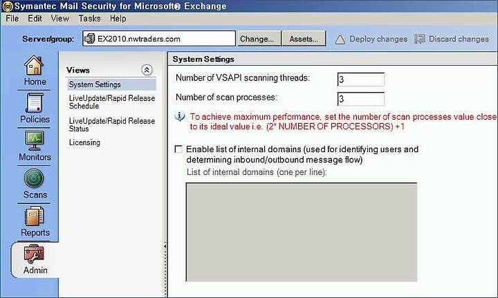Select System Settings view
Viewport: 498px width, 298px height.
[x=112, y=84]
